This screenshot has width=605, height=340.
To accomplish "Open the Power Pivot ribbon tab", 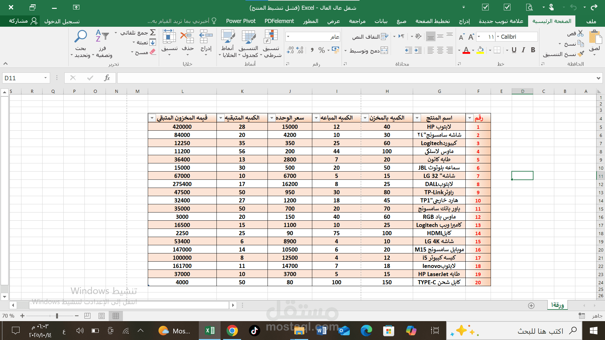I will [241, 21].
